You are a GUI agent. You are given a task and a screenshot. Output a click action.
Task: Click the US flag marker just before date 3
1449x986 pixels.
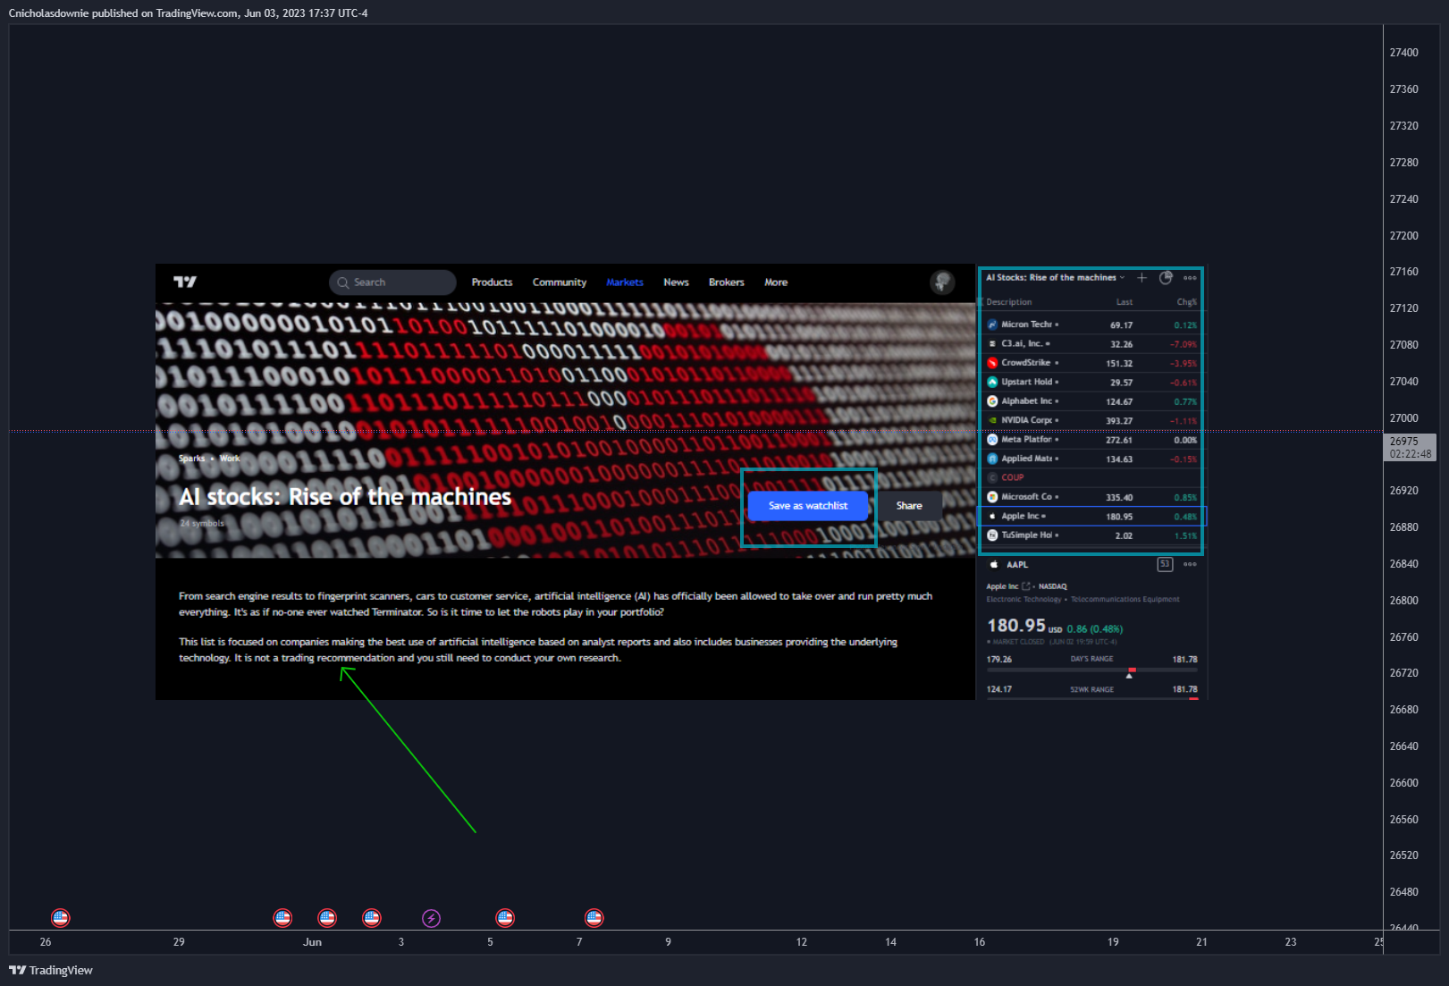pyautogui.click(x=371, y=917)
